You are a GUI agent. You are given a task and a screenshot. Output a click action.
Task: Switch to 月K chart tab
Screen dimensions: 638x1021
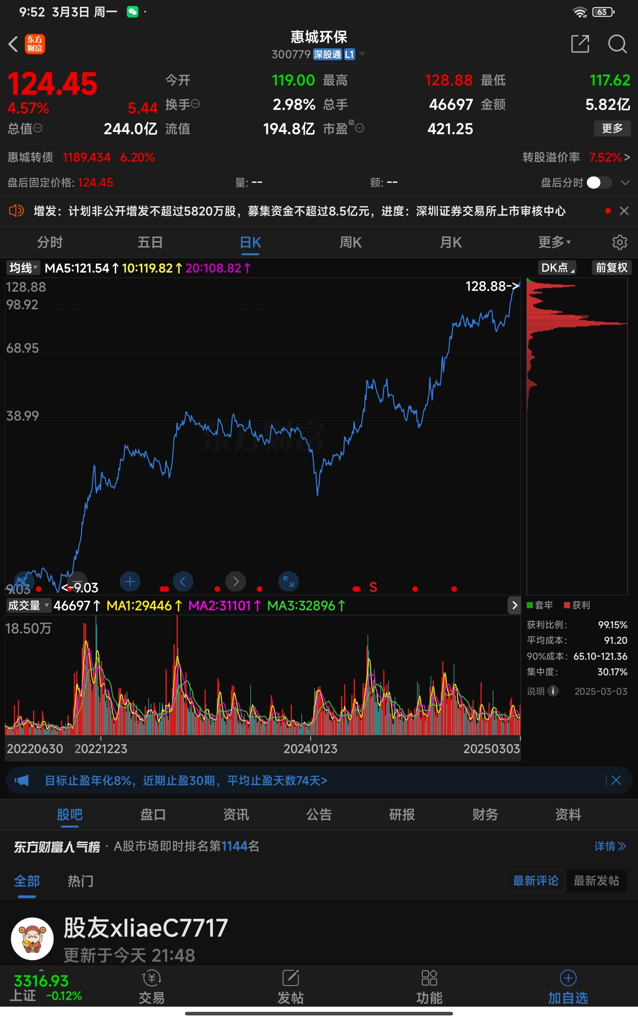pyautogui.click(x=451, y=242)
